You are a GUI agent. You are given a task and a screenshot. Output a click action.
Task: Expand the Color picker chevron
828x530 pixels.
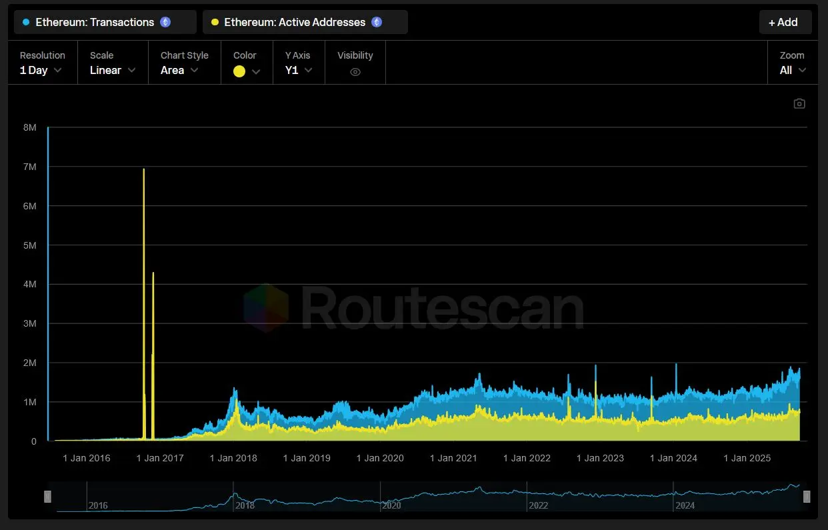(x=256, y=72)
